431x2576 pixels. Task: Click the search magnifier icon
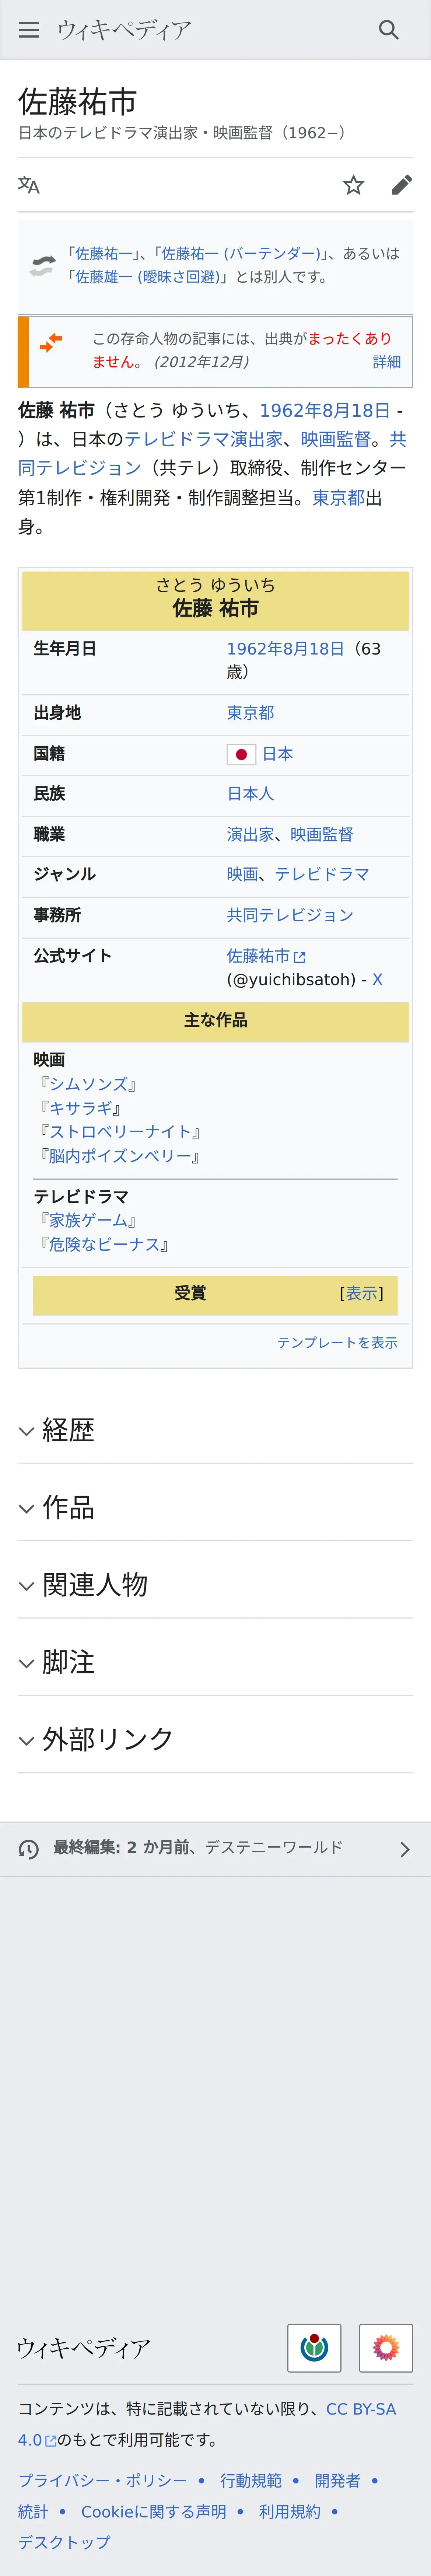(x=389, y=30)
